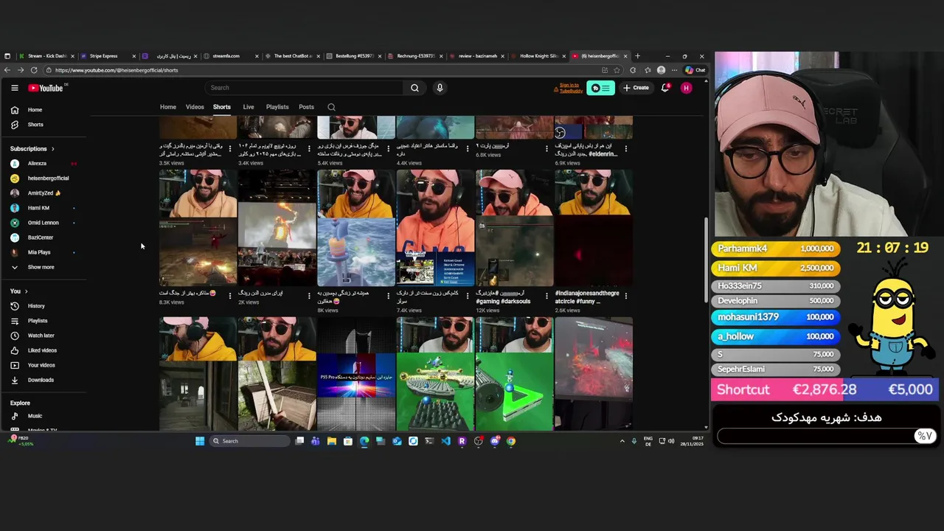Go back in browser history
Image resolution: width=944 pixels, height=531 pixels.
pos(7,70)
